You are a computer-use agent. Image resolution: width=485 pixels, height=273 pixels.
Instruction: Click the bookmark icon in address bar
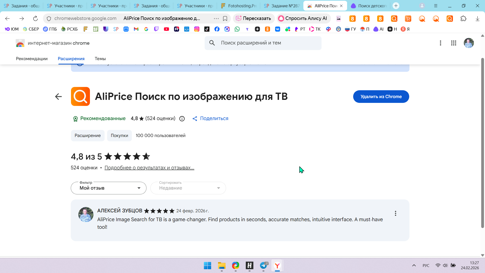(225, 18)
